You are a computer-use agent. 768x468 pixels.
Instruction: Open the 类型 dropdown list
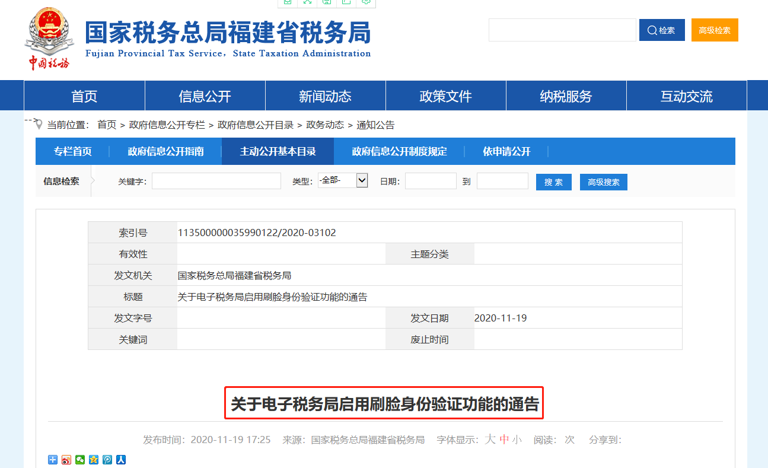[343, 180]
